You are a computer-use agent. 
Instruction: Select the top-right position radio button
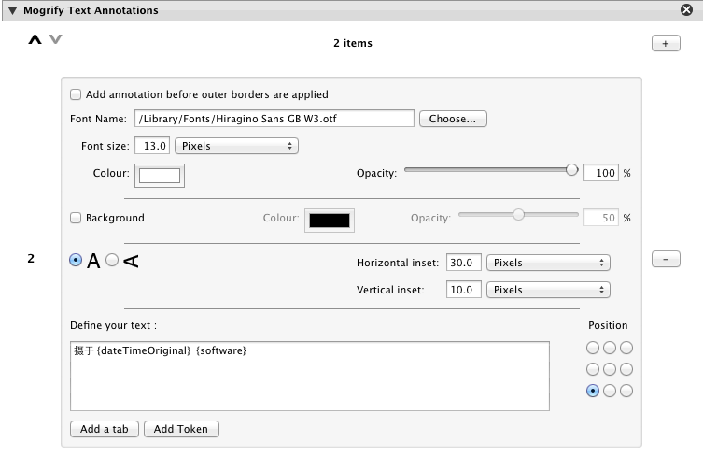click(626, 348)
